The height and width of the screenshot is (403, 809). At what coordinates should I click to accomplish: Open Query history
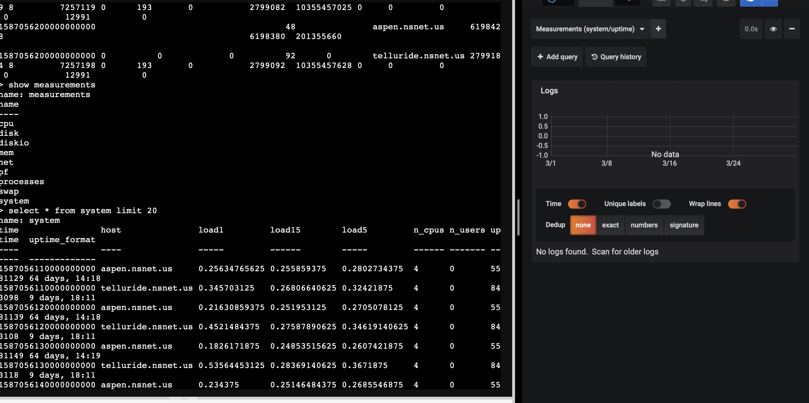pos(615,57)
